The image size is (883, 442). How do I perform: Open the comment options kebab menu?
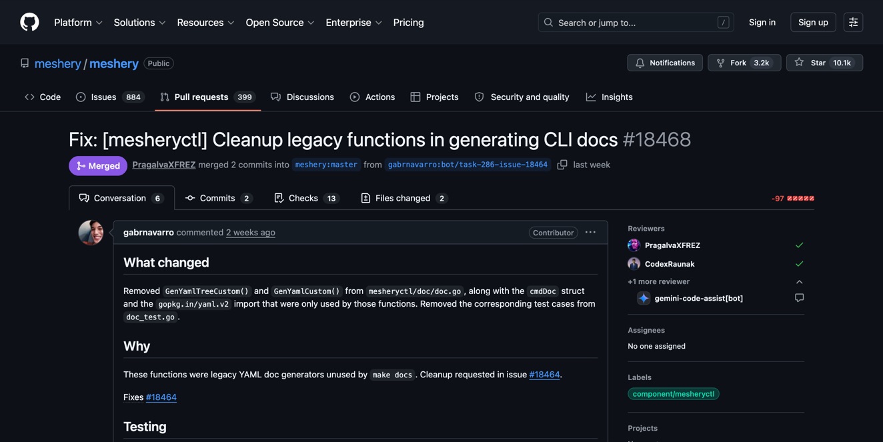coord(590,231)
